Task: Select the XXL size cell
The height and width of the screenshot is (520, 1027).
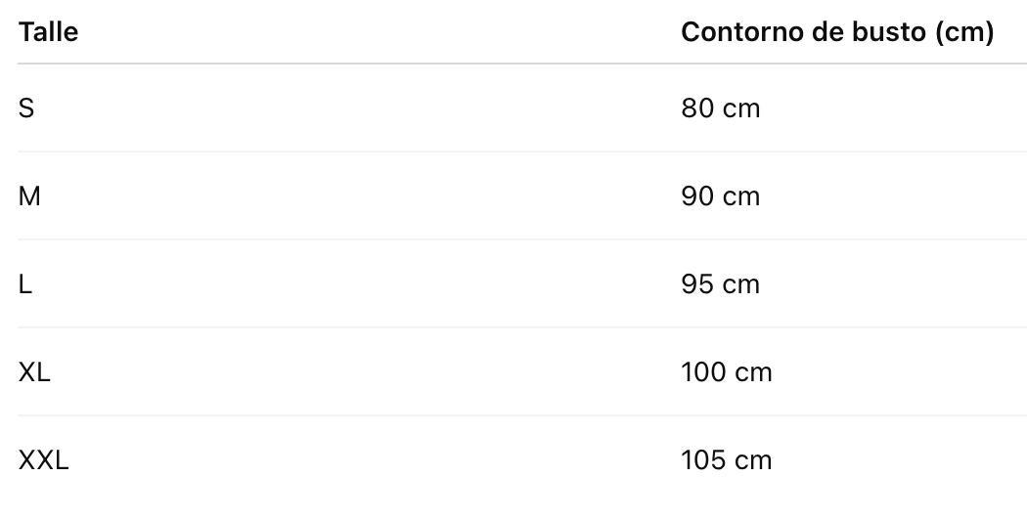Action: [43, 459]
